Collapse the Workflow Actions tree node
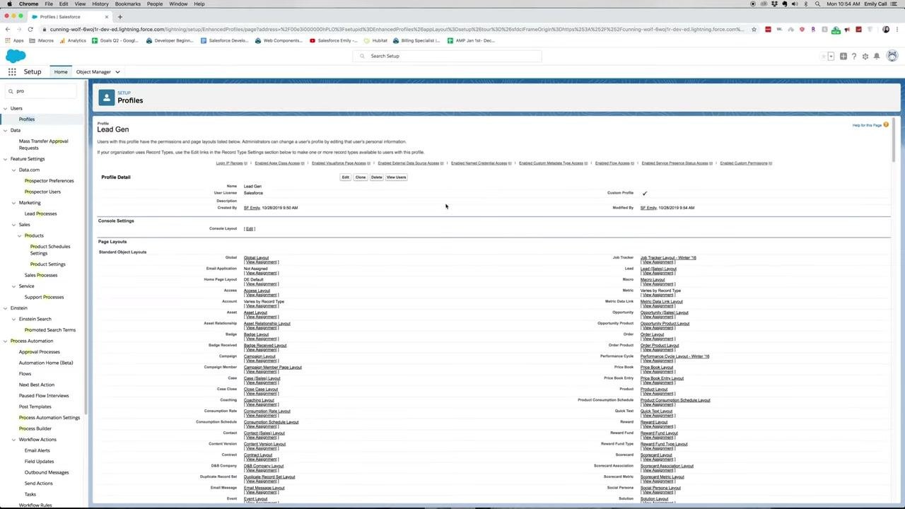Screen dimensions: 905x509 [13, 440]
